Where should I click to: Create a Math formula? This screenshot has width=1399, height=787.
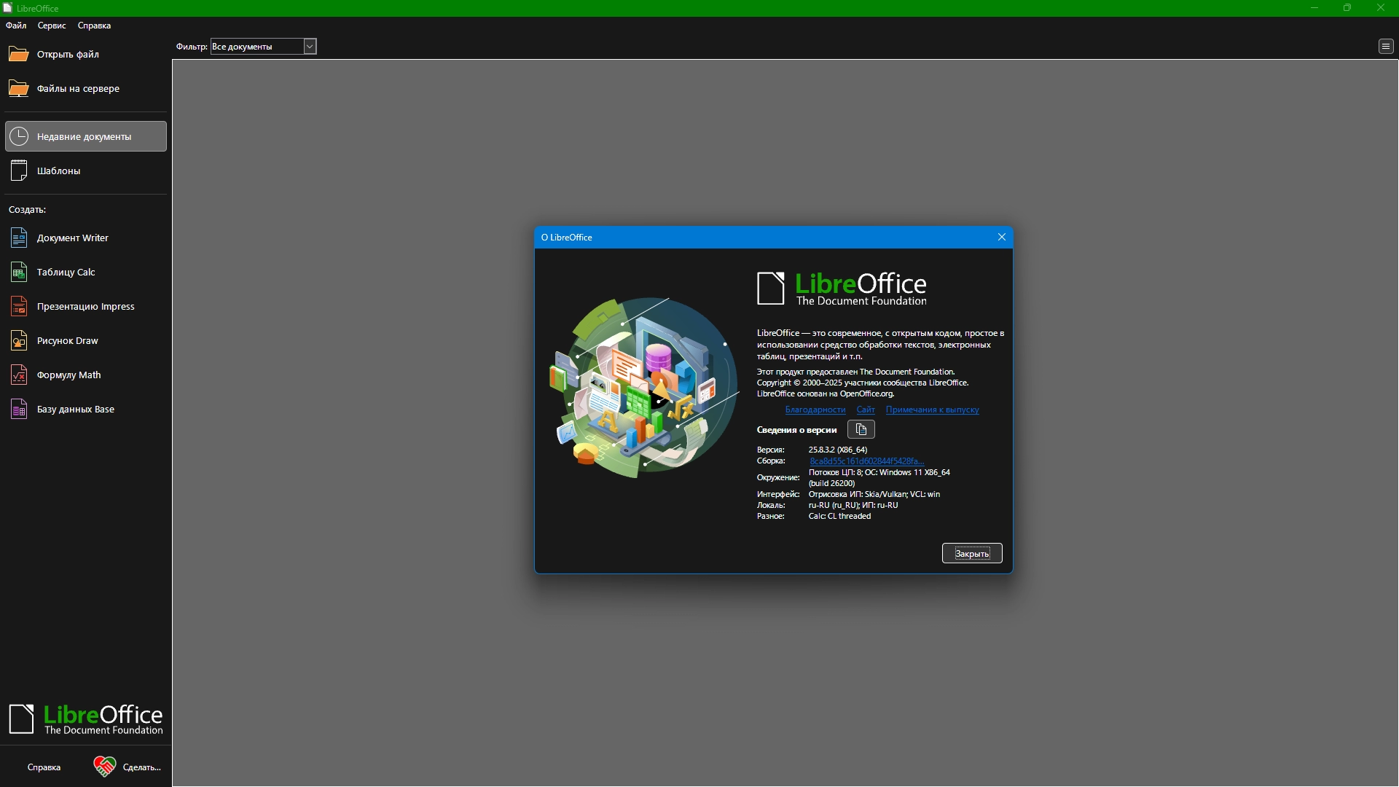(19, 375)
